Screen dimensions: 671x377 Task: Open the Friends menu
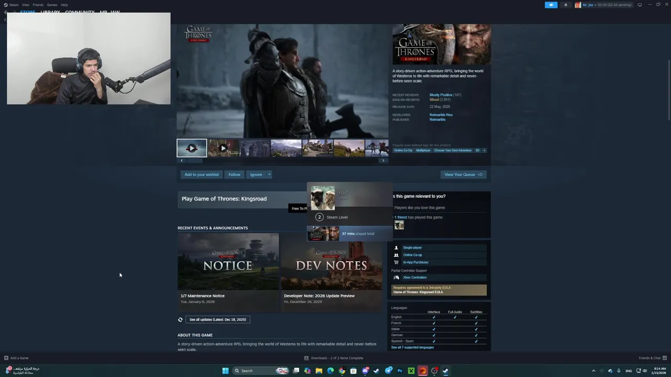(x=38, y=5)
